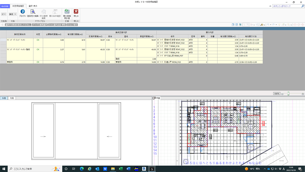Click the red 閉じる ribbon icon

pyautogui.click(x=76, y=13)
